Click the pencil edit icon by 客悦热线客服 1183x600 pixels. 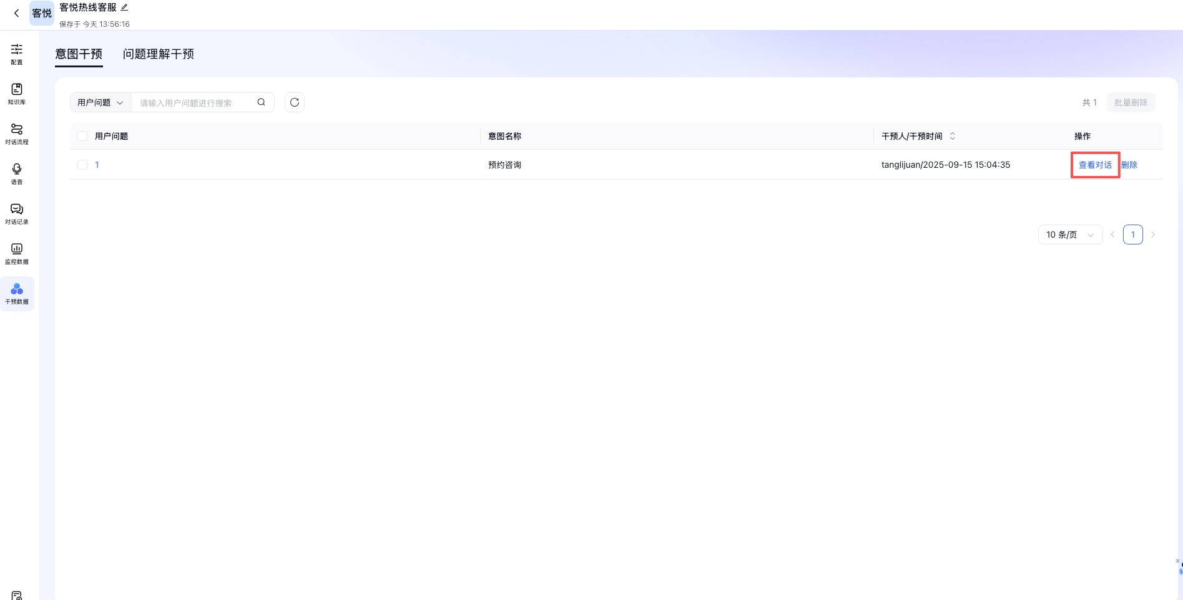coord(124,7)
